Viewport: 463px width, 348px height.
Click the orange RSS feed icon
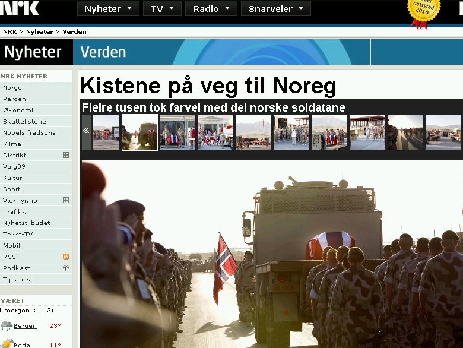[66, 257]
